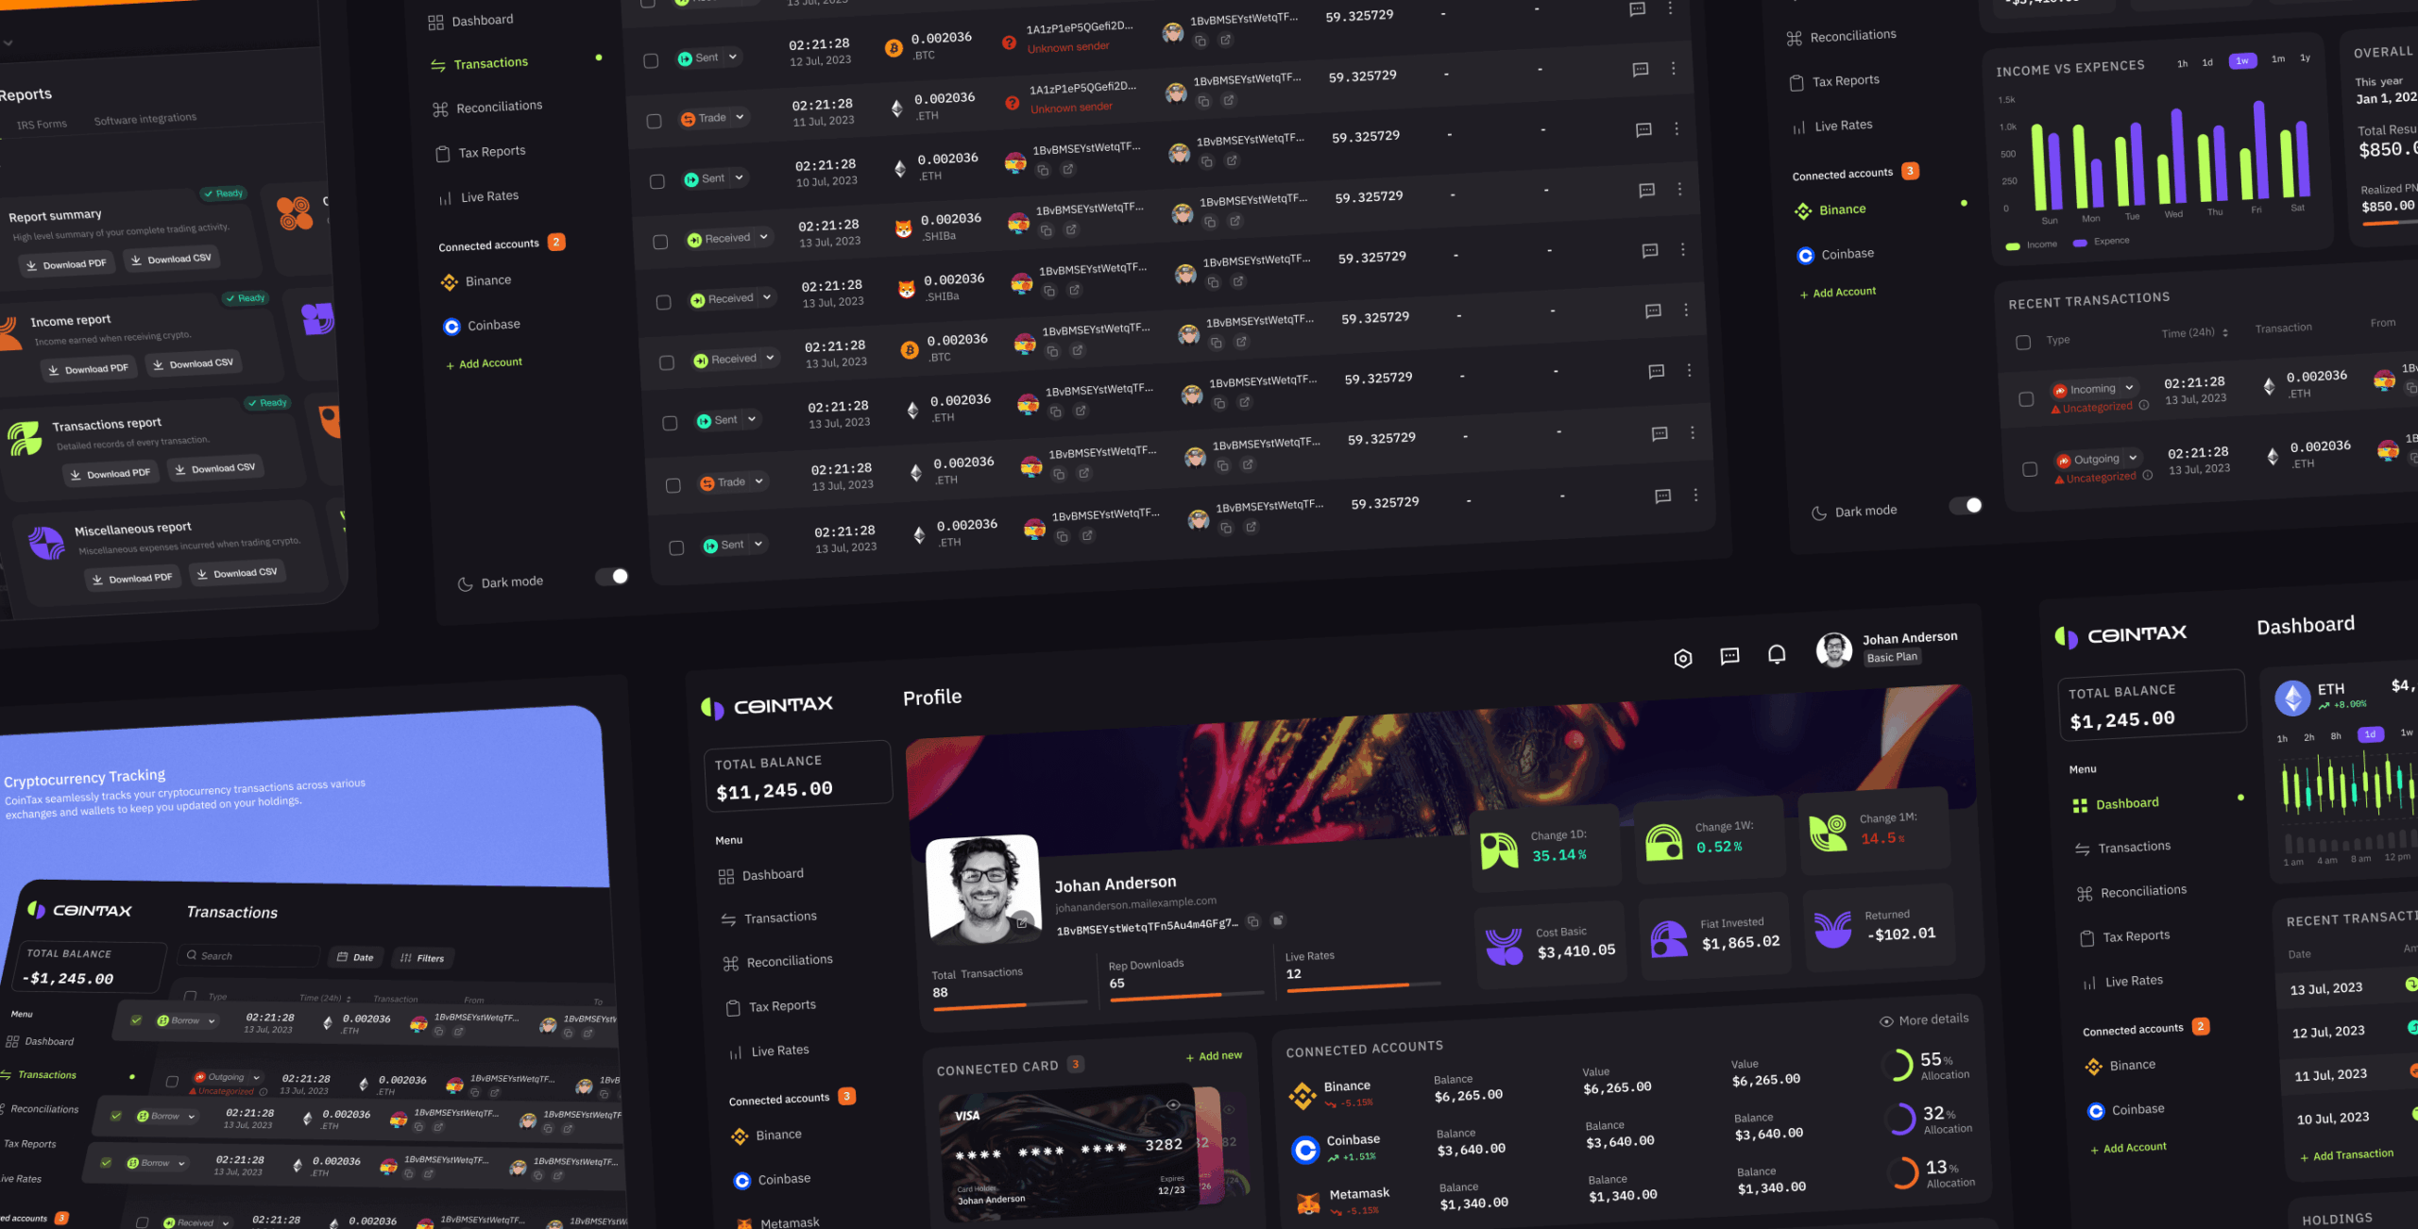Image resolution: width=2418 pixels, height=1229 pixels.
Task: Click eye icon next to More details
Action: click(1886, 1021)
